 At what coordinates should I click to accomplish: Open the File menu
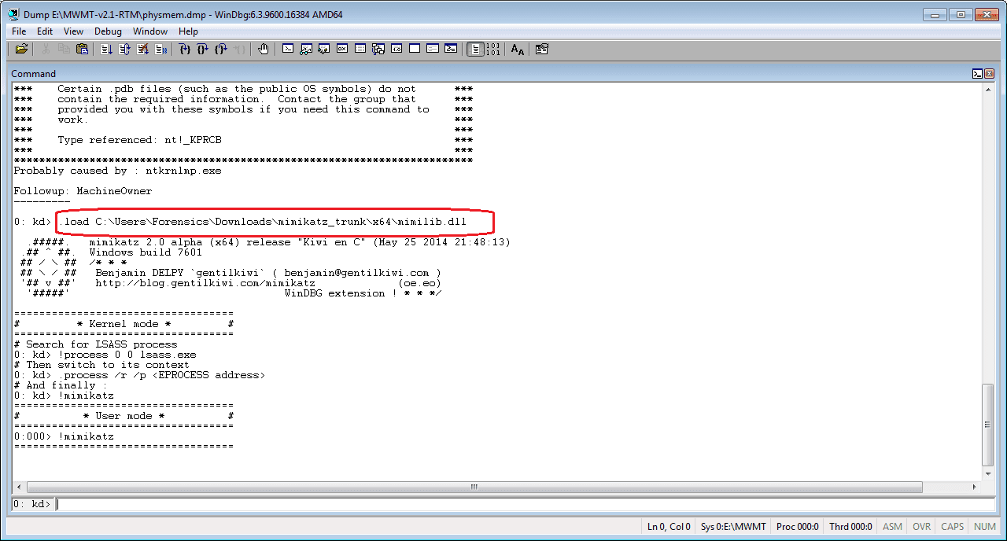(19, 31)
